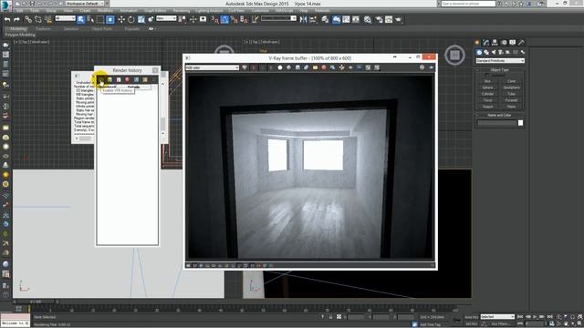Open the named selection sets dropdown
Viewport: 584px width, 328px height.
tap(278, 18)
